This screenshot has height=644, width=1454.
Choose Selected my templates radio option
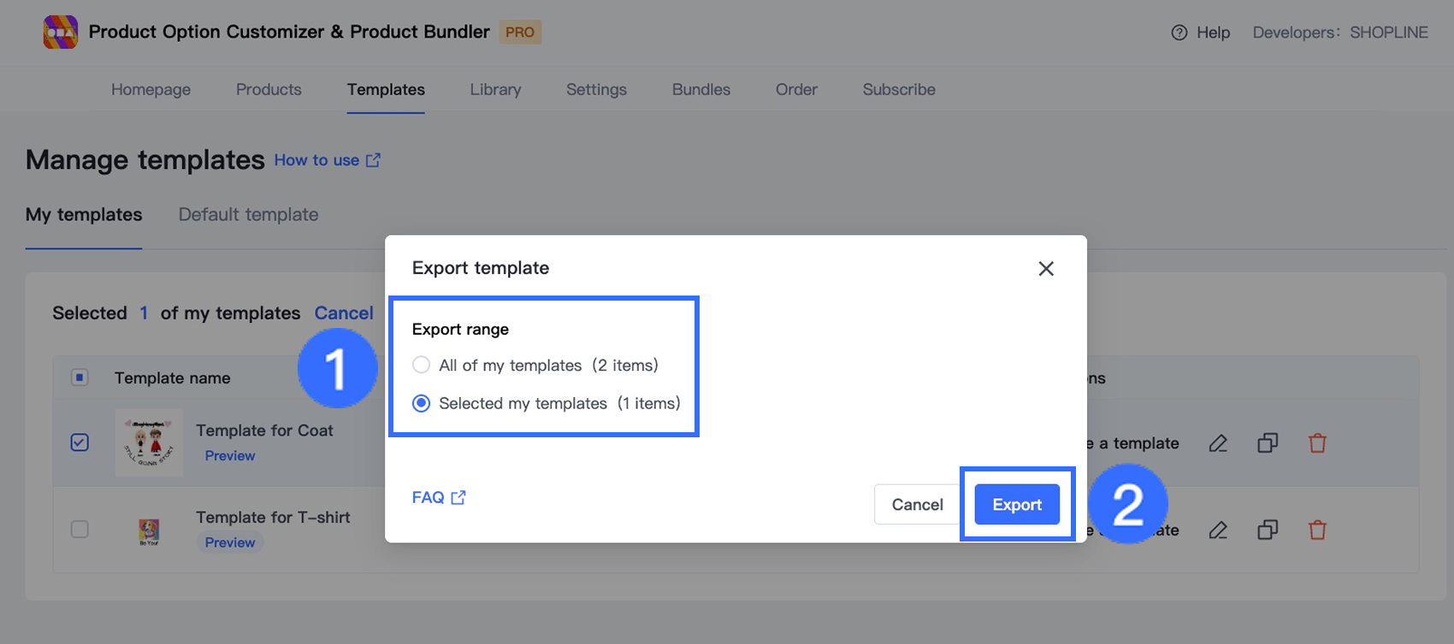[x=421, y=403]
